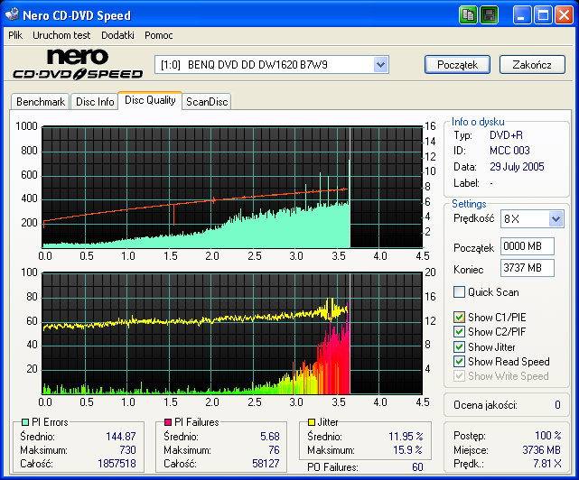This screenshot has height=480, width=579.
Task: Click the PI Errors Całość value 1857518
Action: [x=117, y=464]
